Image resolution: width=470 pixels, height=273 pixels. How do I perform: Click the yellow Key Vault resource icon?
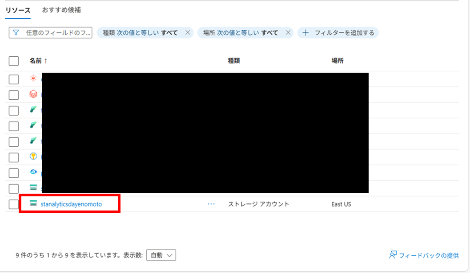point(33,156)
